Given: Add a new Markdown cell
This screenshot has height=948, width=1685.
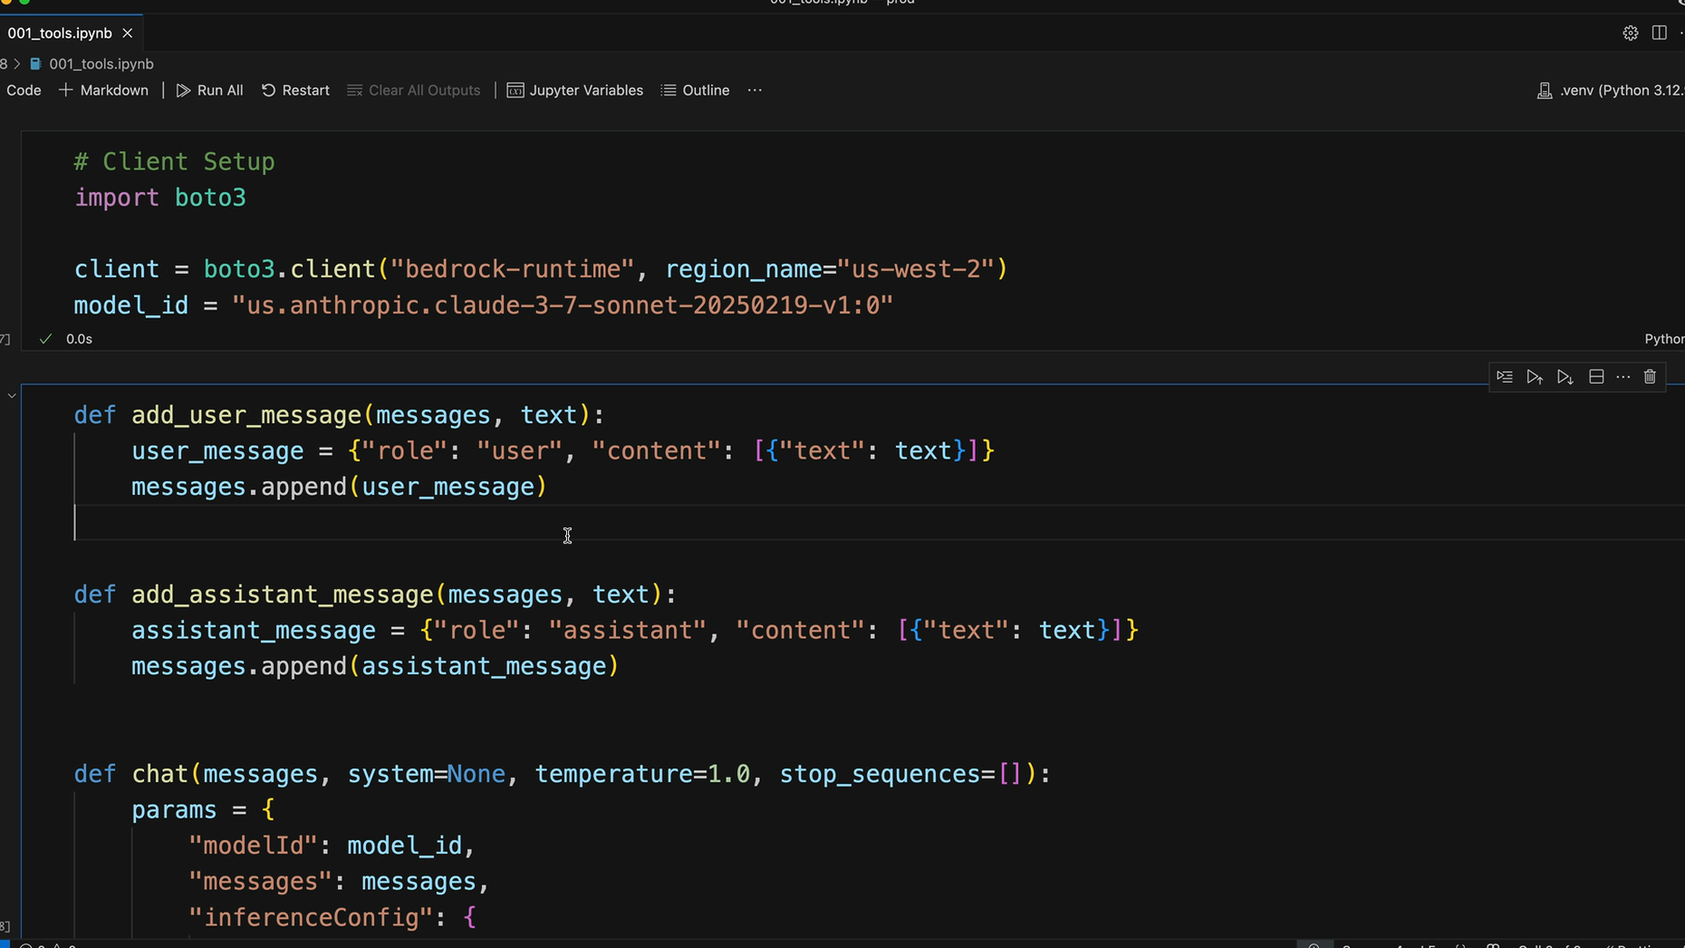Looking at the screenshot, I should pos(104,90).
